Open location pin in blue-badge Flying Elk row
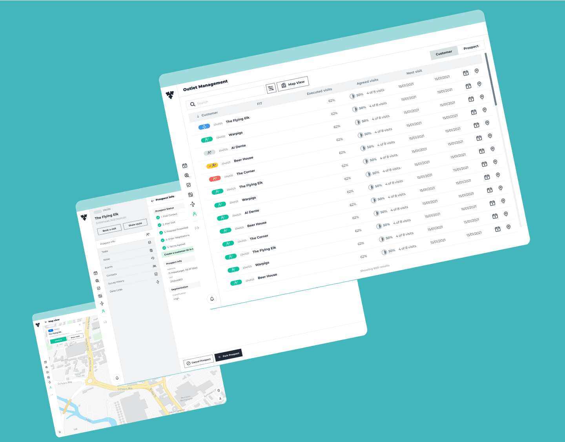Viewport: 565px width, 442px height. [476, 71]
